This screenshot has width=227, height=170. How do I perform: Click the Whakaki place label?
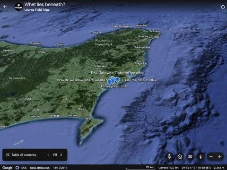55,116
